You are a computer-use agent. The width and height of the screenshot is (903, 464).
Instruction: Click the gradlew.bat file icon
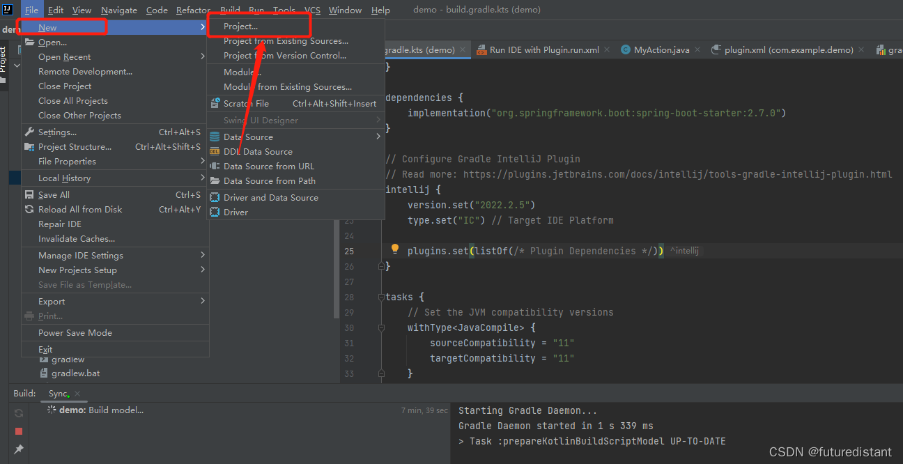(44, 373)
